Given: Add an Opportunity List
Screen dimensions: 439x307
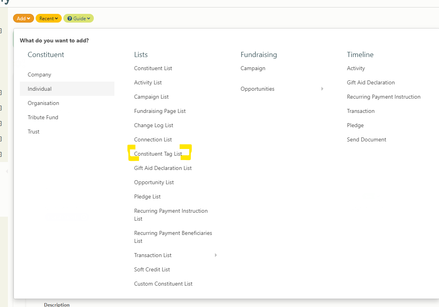Looking at the screenshot, I should [154, 182].
